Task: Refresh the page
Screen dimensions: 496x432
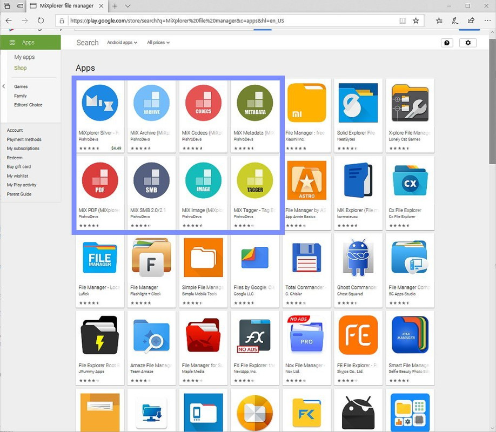Action: [41, 21]
